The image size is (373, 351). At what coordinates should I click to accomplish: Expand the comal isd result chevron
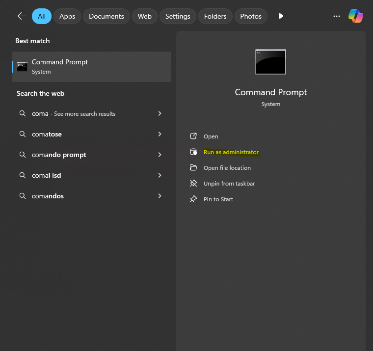click(x=160, y=175)
